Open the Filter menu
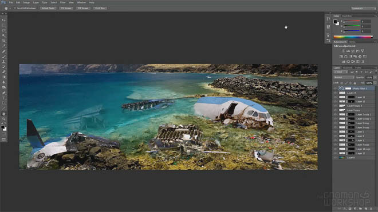Screen dimensions: 378x212 point(62,2)
